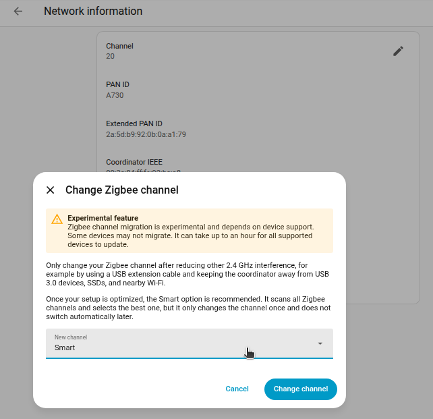Click the Change Zigbee channel dialog title
The width and height of the screenshot is (433, 419).
[121, 190]
